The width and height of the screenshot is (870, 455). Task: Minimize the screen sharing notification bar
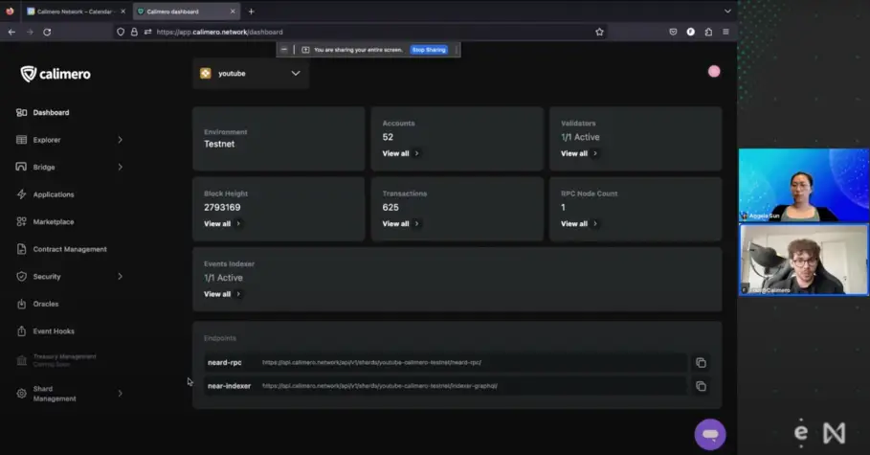284,50
